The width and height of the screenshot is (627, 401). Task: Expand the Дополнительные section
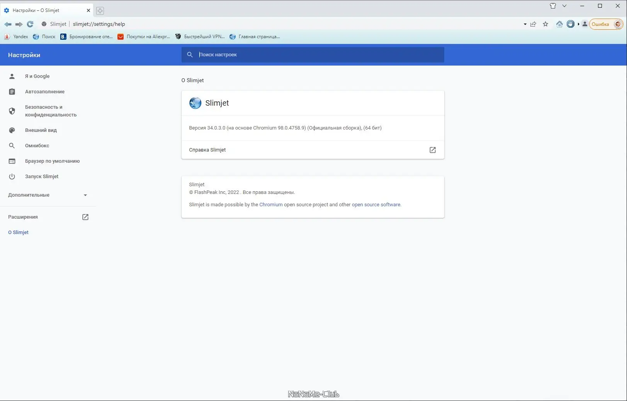pyautogui.click(x=48, y=195)
